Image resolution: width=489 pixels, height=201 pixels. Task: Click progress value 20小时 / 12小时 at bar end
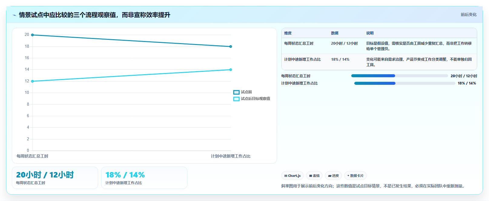[x=464, y=76]
